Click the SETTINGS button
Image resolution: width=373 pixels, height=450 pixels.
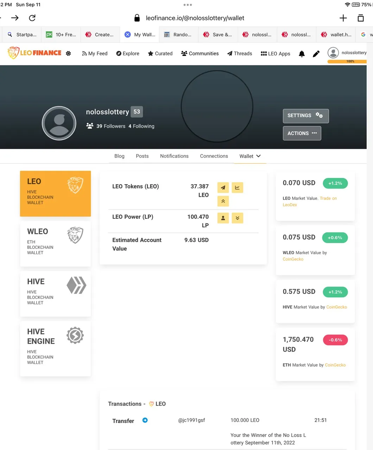pyautogui.click(x=306, y=116)
